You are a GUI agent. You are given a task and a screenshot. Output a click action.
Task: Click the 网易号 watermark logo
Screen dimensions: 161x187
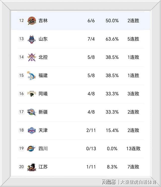pyautogui.click(x=109, y=181)
